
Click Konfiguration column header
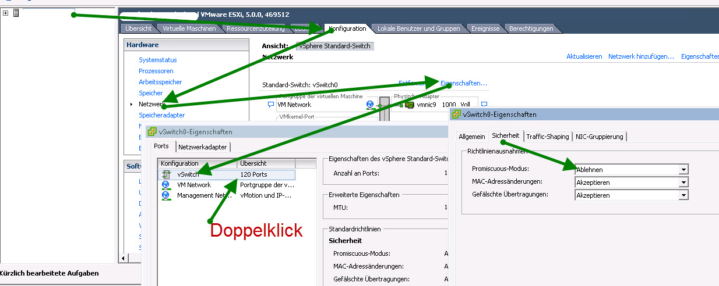(x=198, y=163)
